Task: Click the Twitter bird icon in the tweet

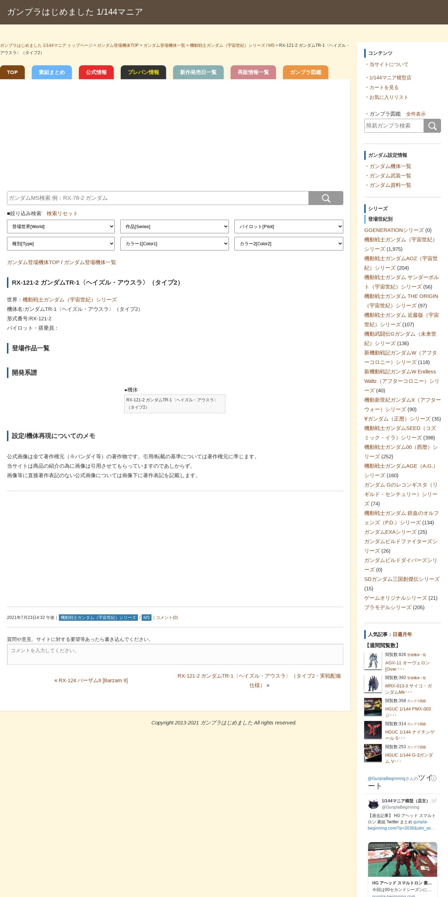Action: click(434, 801)
